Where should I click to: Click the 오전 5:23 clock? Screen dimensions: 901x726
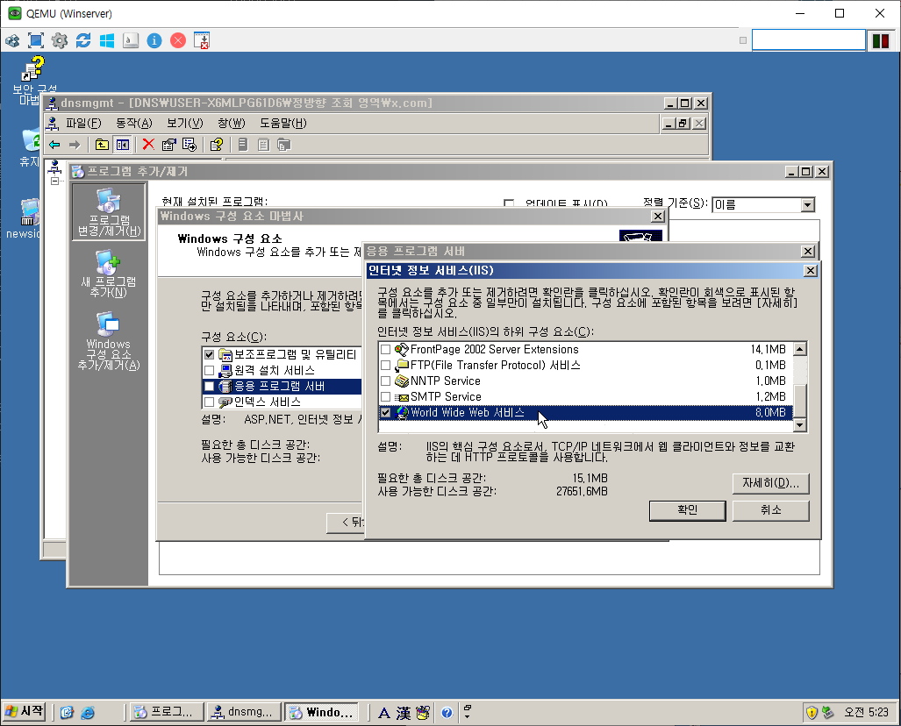pos(866,712)
